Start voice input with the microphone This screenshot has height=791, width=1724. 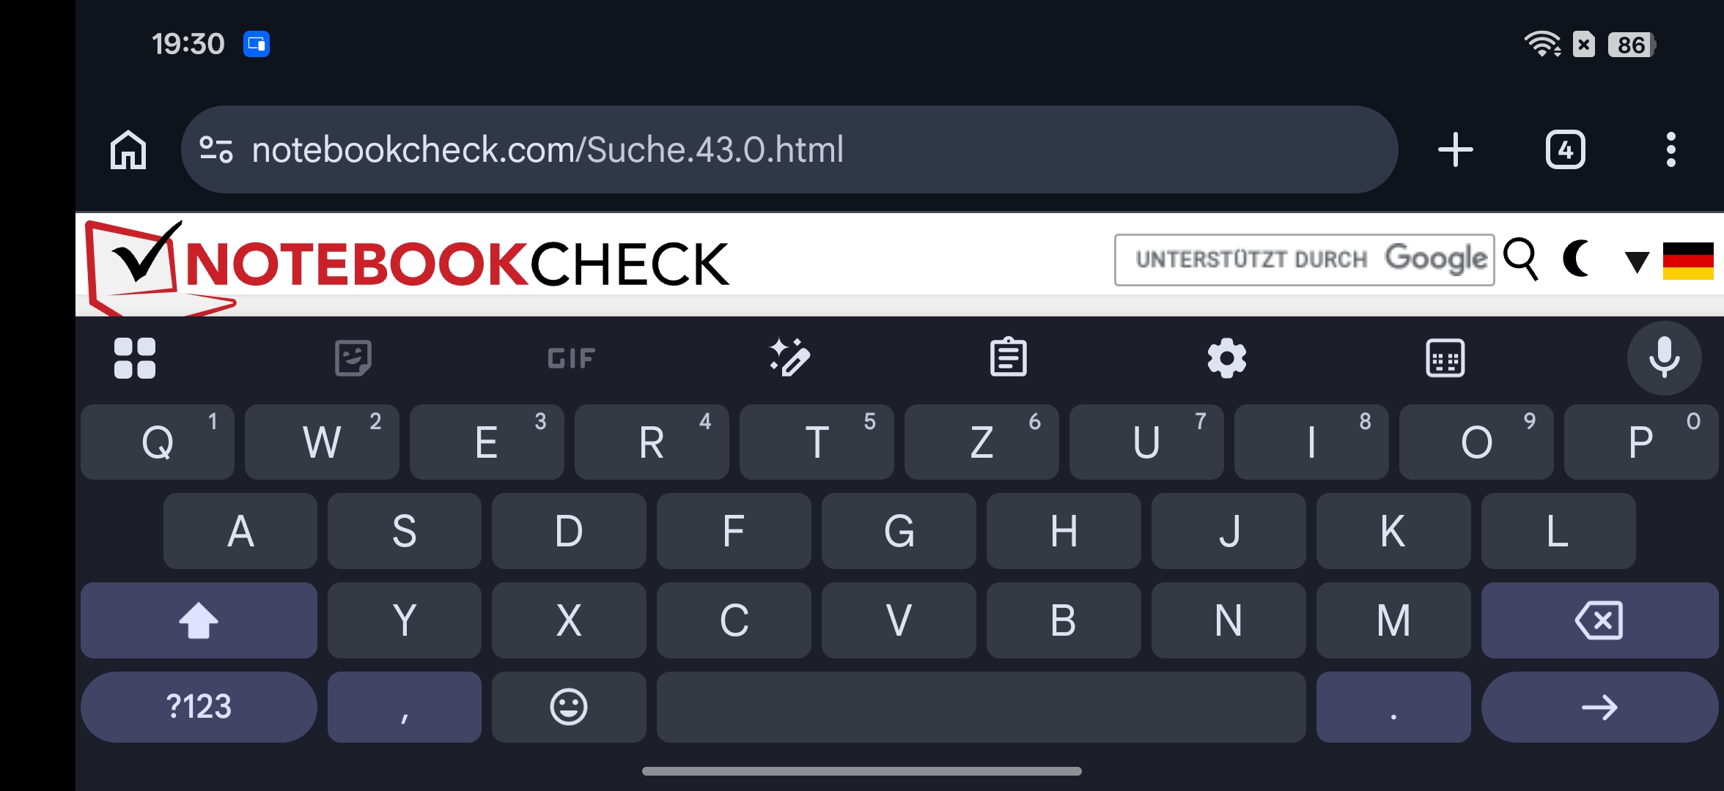point(1664,358)
